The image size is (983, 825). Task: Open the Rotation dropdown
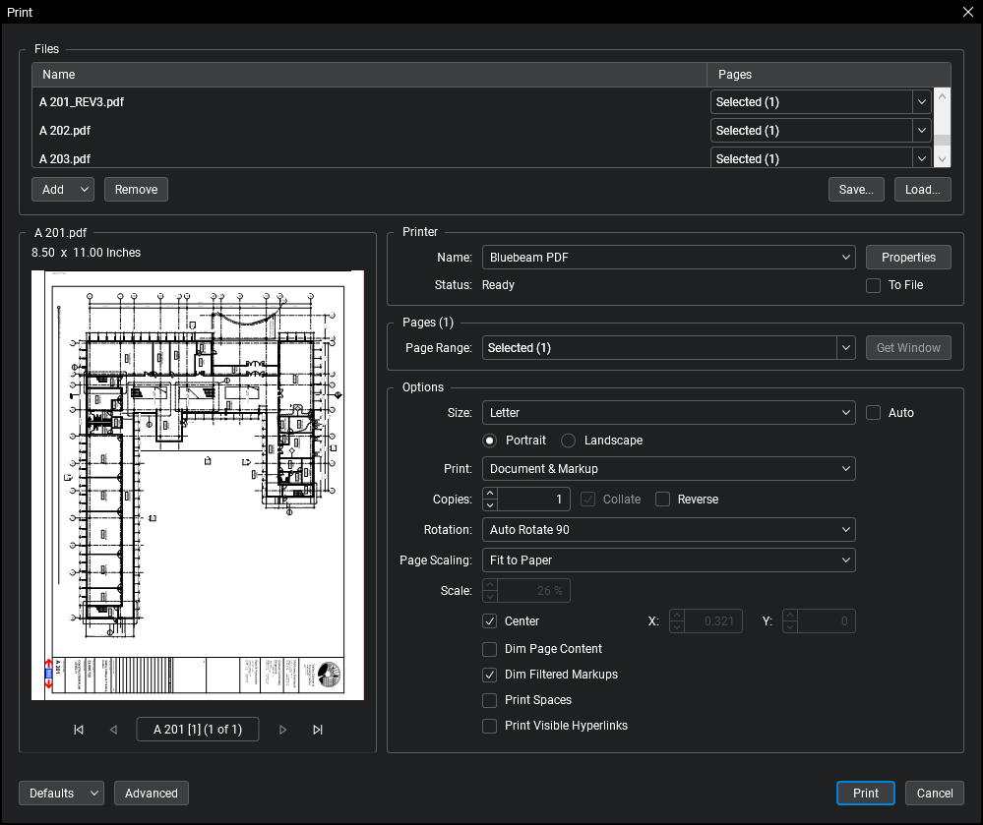[x=668, y=530]
